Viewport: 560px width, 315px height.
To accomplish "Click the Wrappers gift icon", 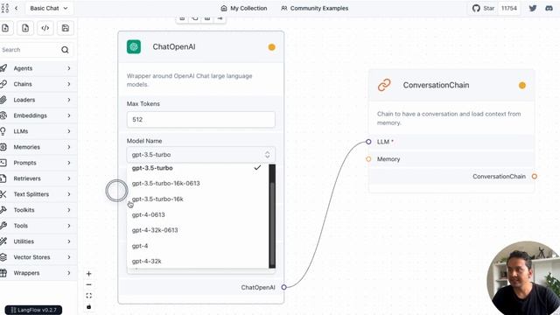I will pos(3,273).
